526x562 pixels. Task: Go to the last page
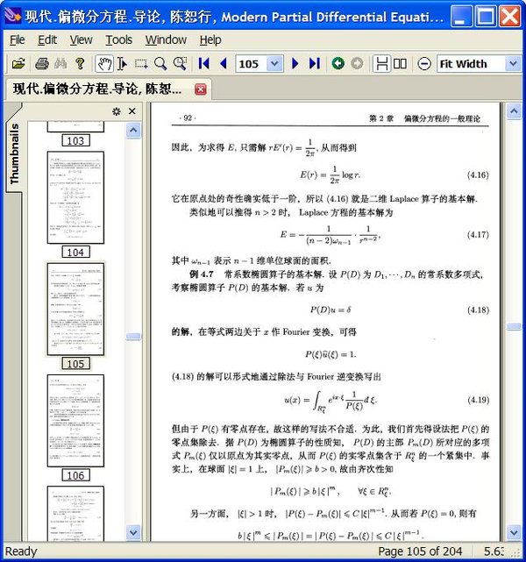(x=315, y=64)
